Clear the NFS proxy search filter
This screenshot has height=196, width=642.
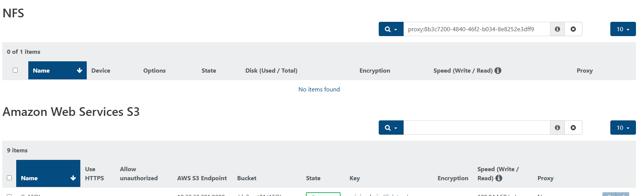(573, 29)
